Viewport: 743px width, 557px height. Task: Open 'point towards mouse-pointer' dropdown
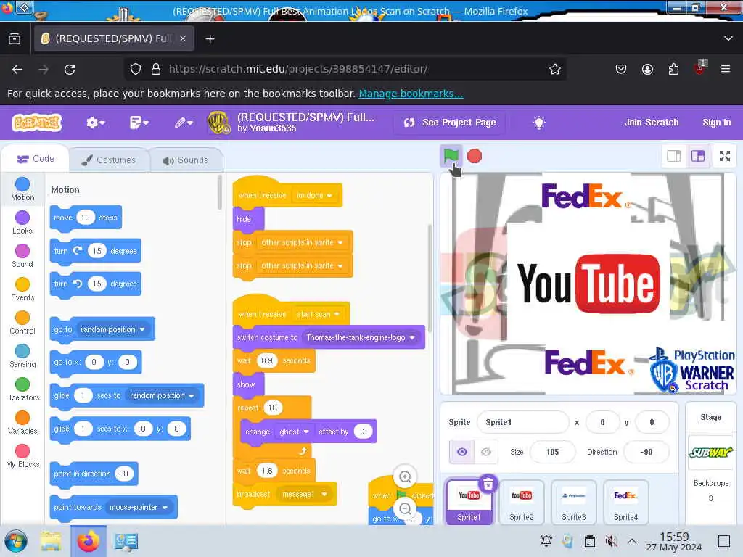[x=139, y=507]
